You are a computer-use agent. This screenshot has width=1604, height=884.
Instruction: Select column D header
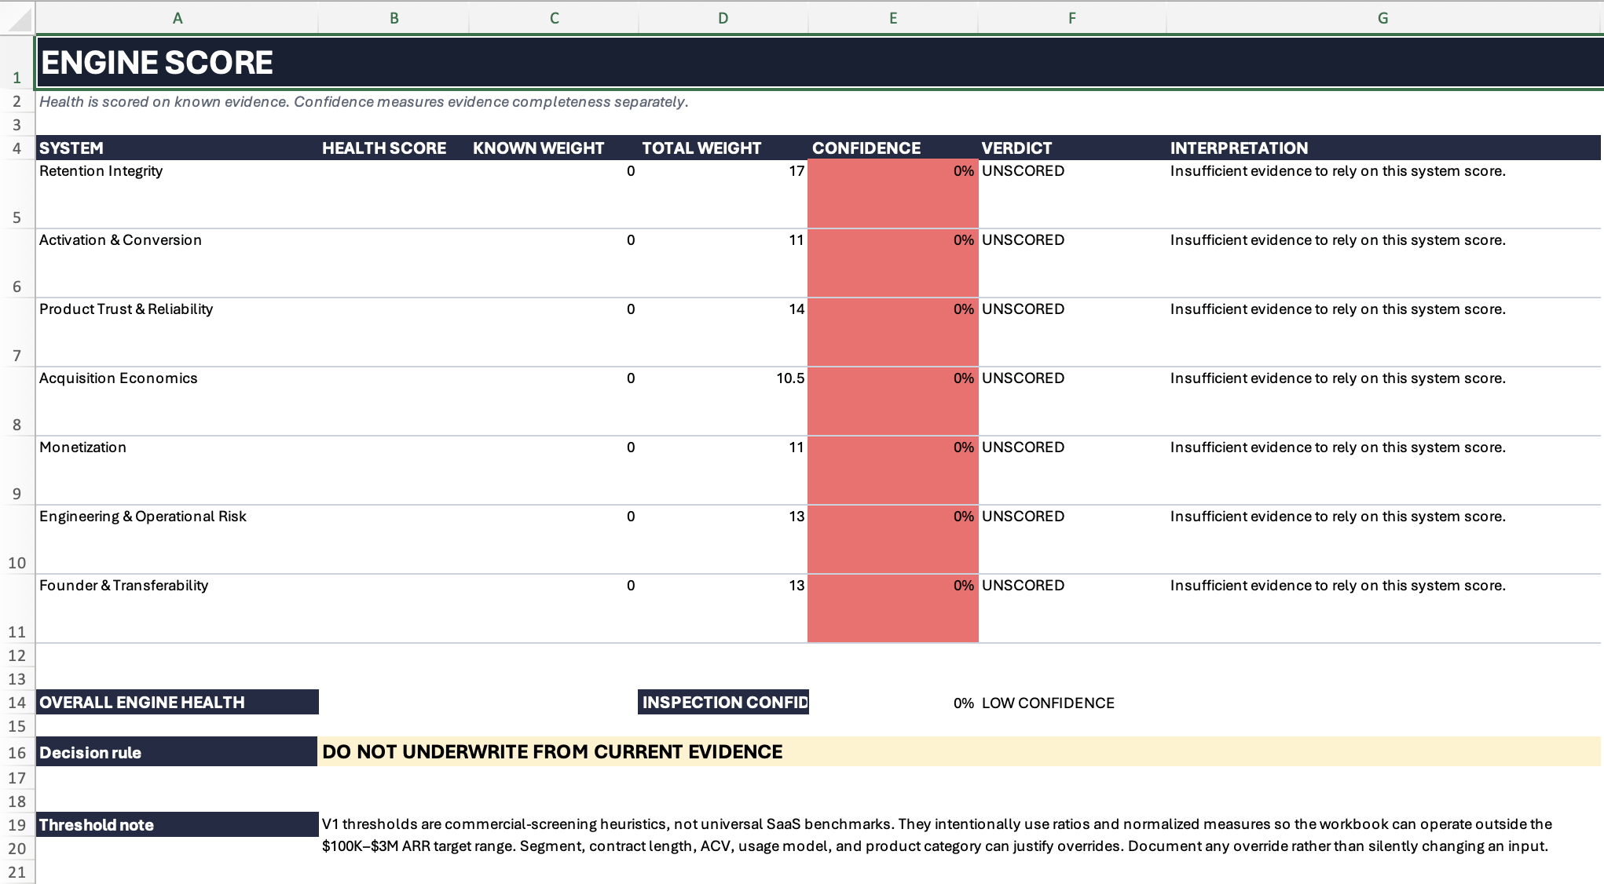point(723,18)
